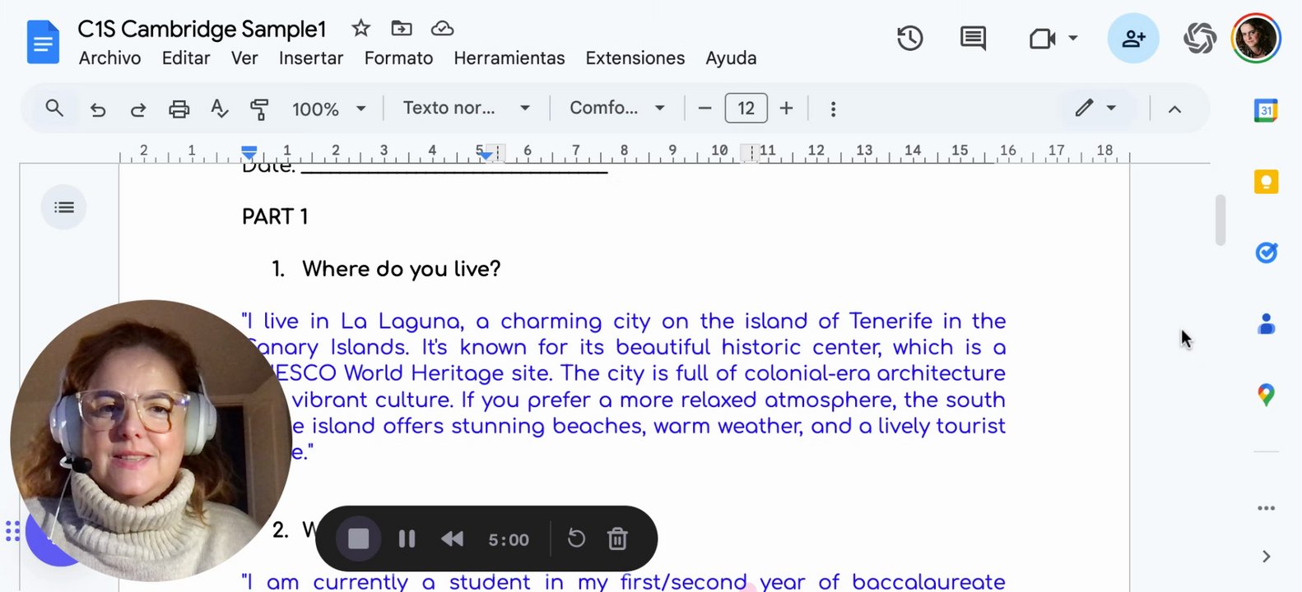
Task: Open the ChatGPT extension icon
Action: (x=1200, y=39)
